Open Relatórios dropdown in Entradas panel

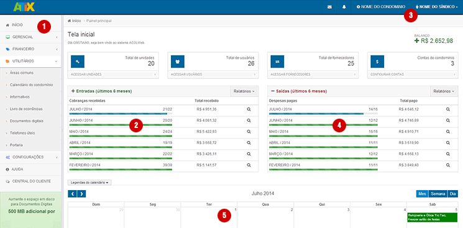pos(244,91)
